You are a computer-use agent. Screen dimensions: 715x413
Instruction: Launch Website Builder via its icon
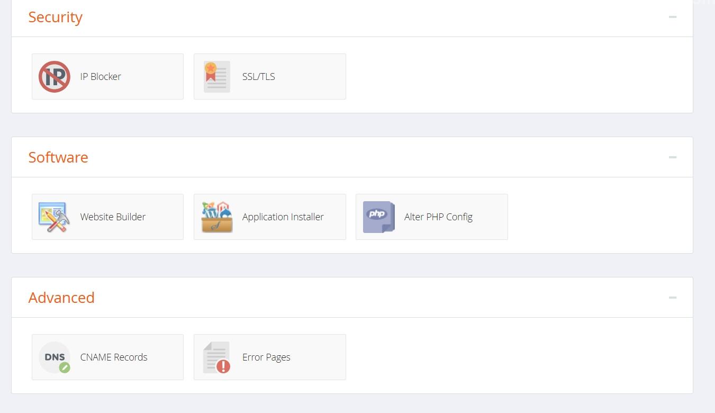(55, 217)
